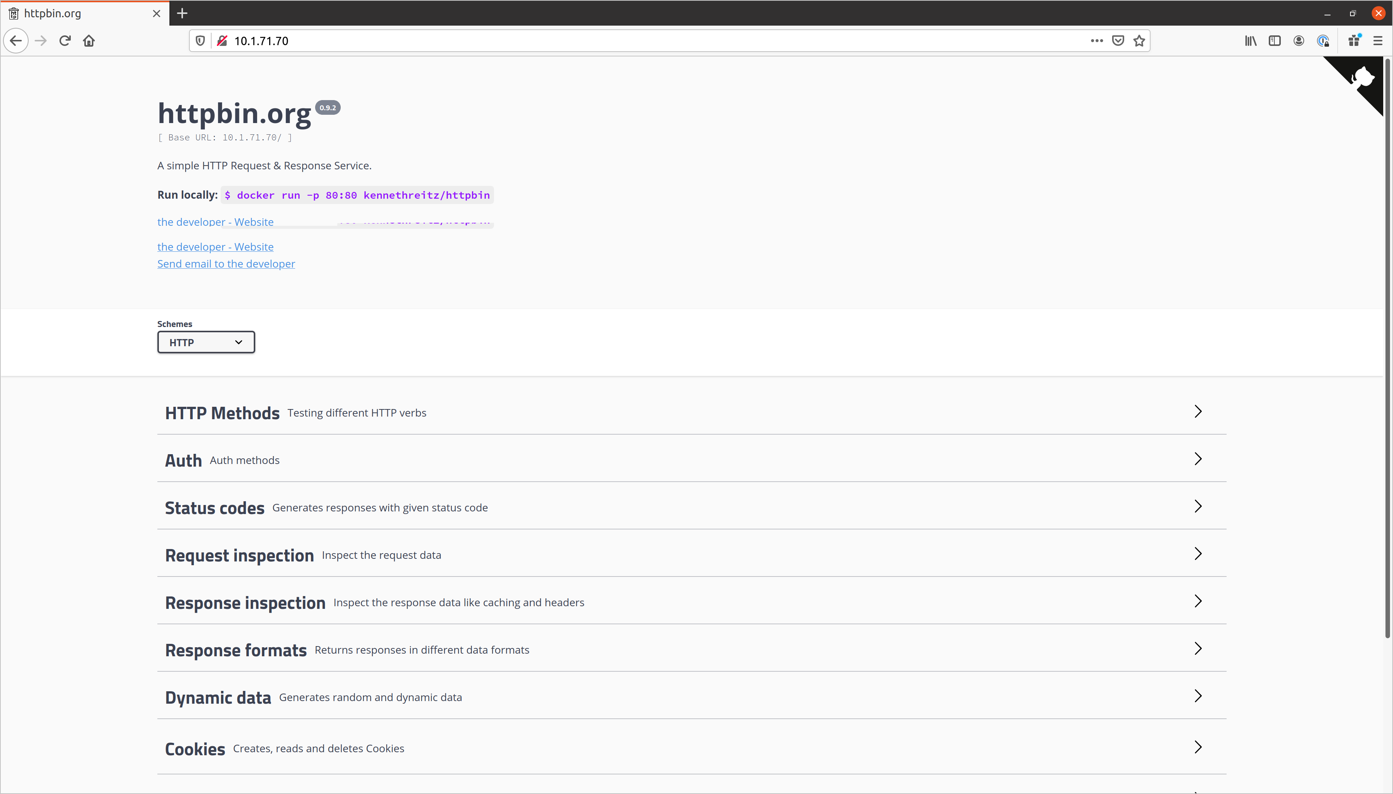Click the browser back arrow button
1393x794 pixels.
pyautogui.click(x=16, y=41)
